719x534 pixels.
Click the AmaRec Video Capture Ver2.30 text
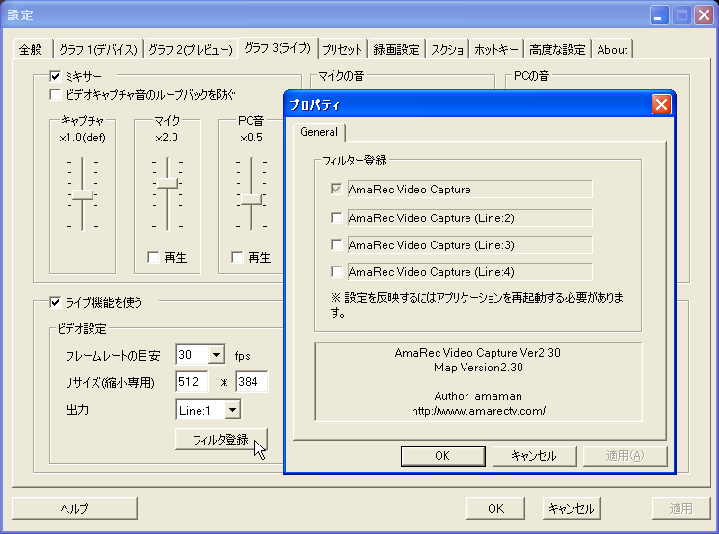click(477, 353)
